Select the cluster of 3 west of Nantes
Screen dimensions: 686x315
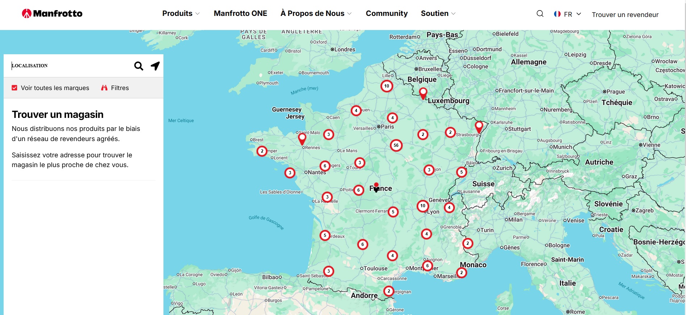[x=290, y=173]
